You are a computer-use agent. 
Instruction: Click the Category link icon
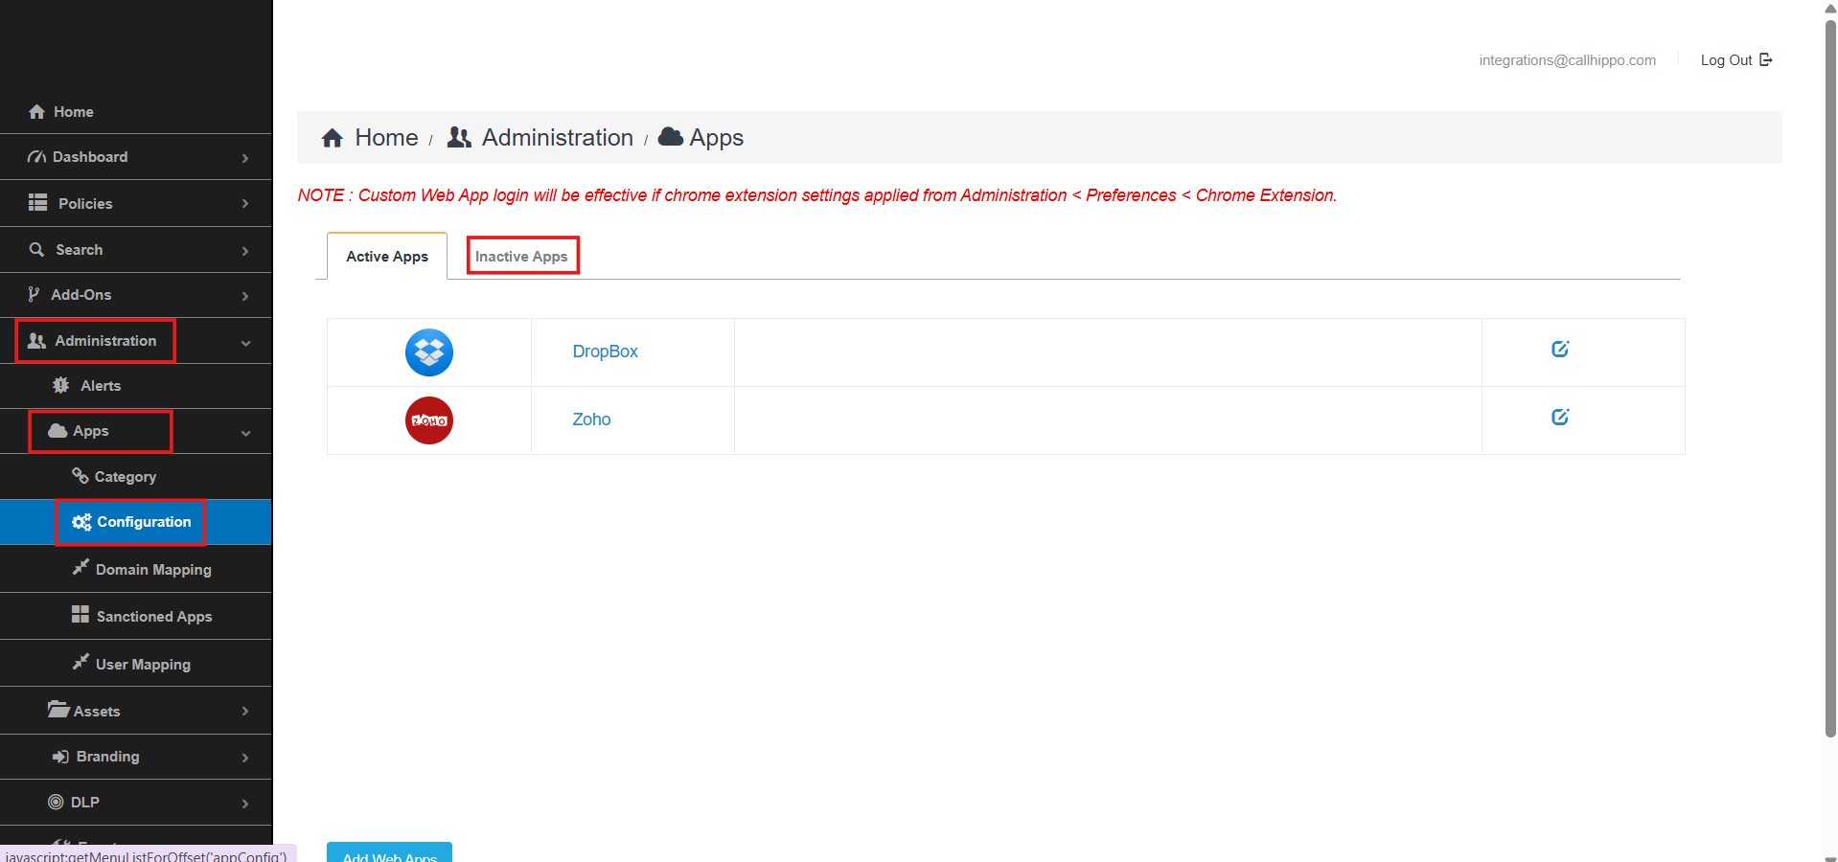pos(80,476)
